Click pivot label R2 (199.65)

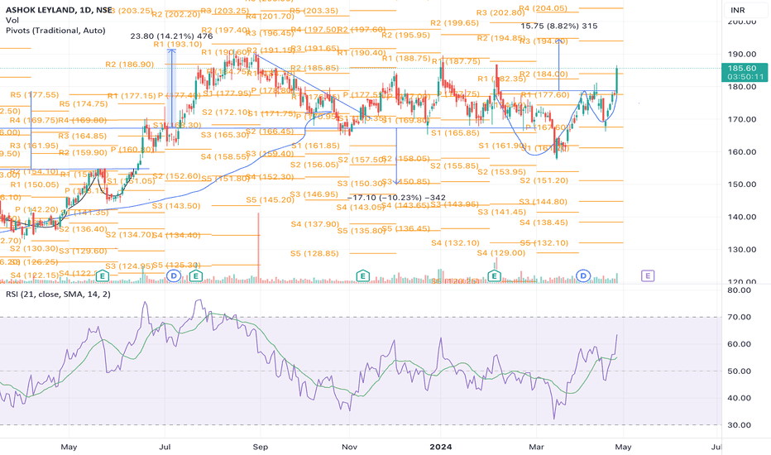coord(454,23)
